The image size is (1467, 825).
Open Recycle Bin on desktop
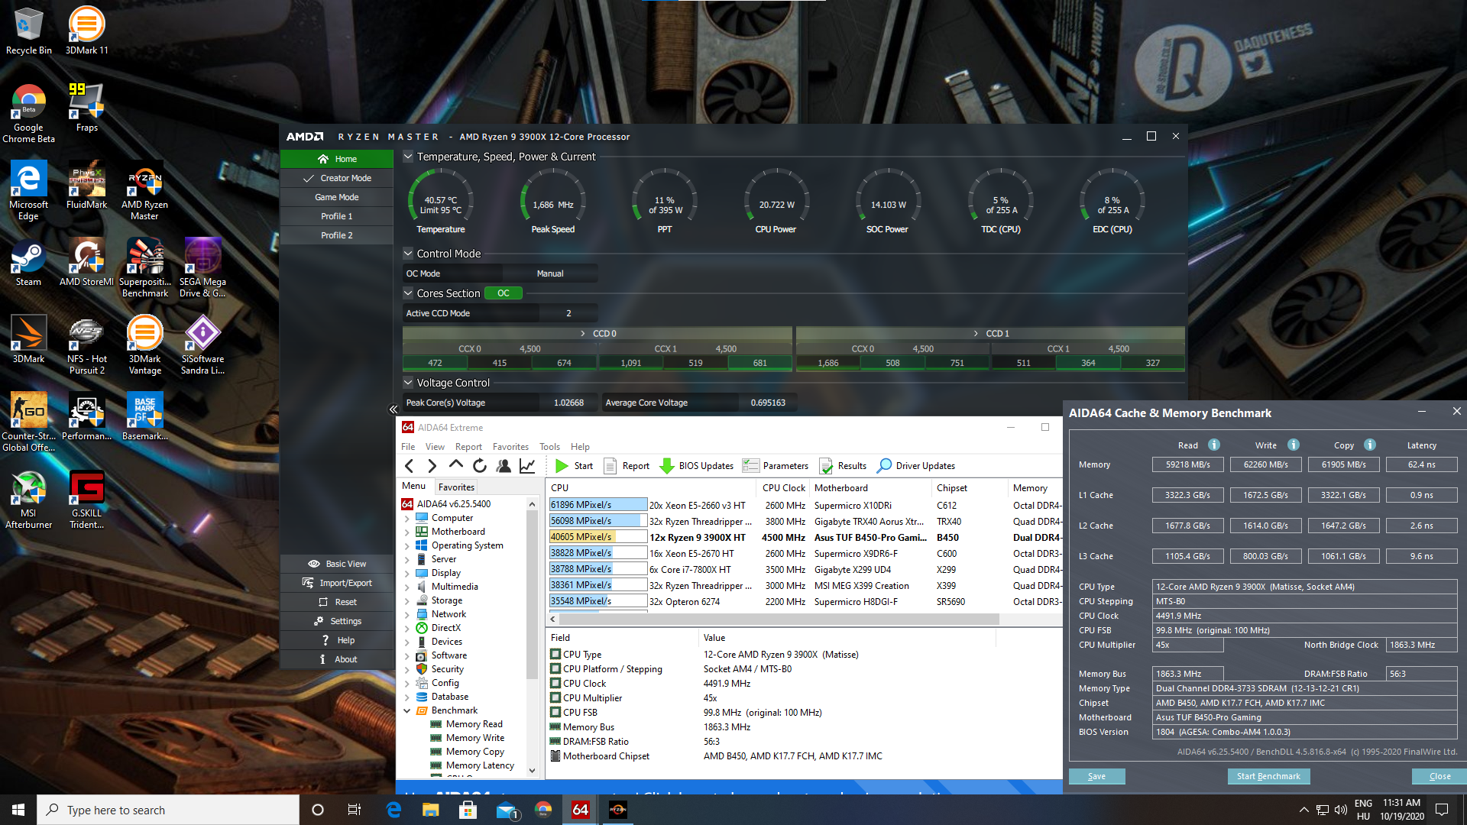click(28, 31)
